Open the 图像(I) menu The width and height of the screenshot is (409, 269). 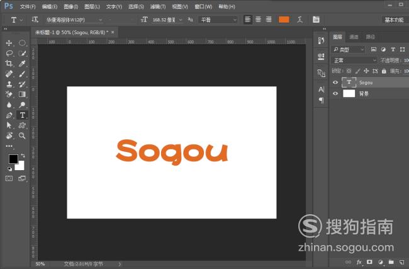[x=71, y=7]
